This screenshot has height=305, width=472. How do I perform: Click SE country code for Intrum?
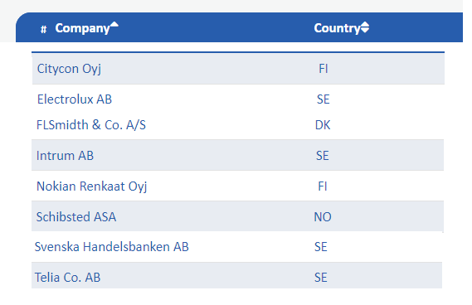323,156
